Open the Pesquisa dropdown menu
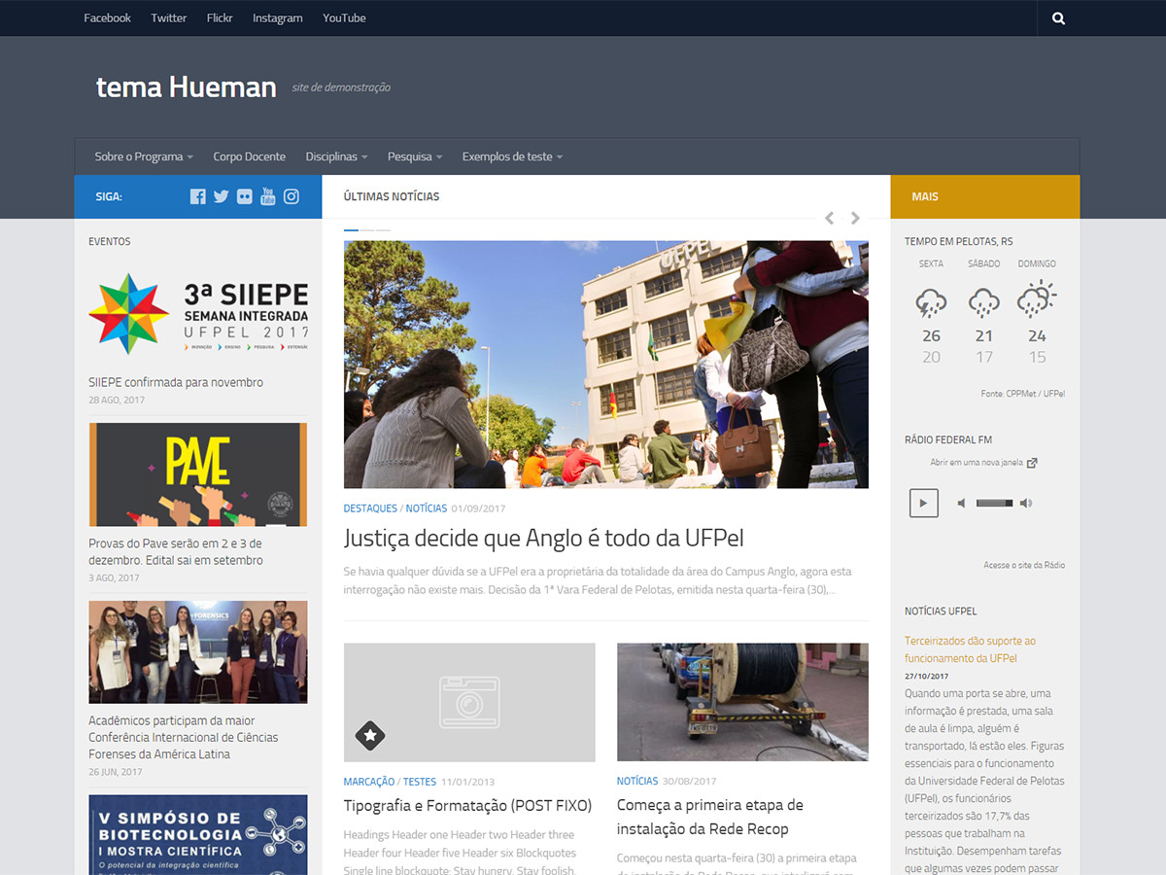 tap(415, 157)
